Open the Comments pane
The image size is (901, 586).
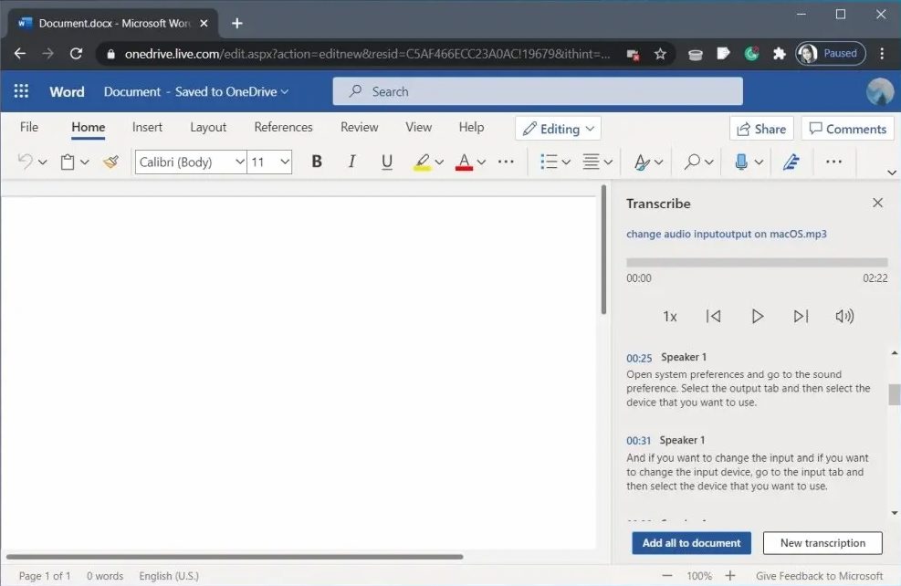pyautogui.click(x=847, y=129)
